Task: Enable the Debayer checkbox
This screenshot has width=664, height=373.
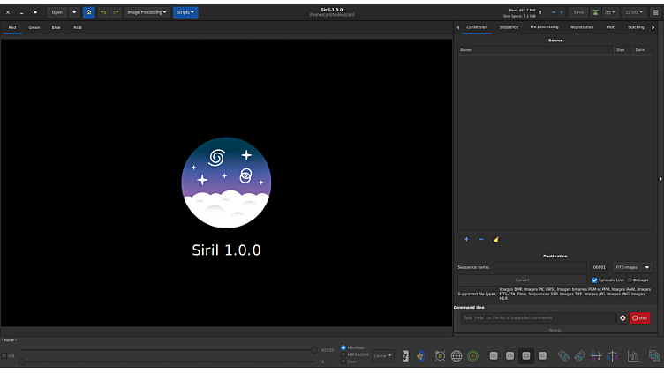Action: [630, 280]
